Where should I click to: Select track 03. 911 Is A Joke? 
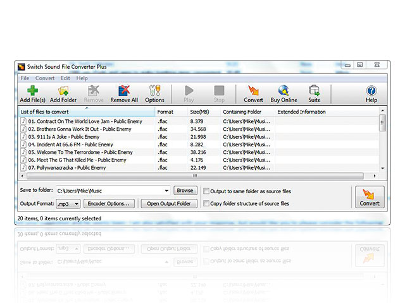pyautogui.click(x=63, y=136)
